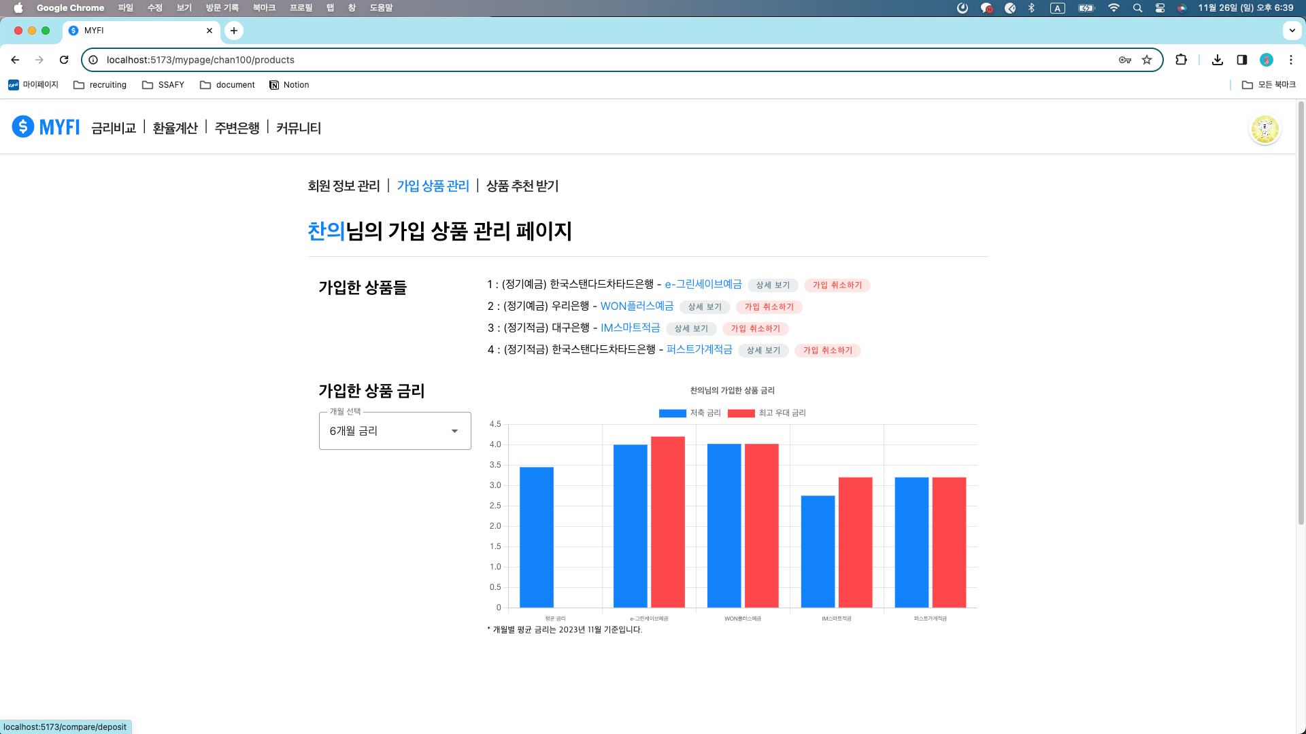
Task: Open the 6개월 금리 month dropdown
Action: tap(395, 431)
